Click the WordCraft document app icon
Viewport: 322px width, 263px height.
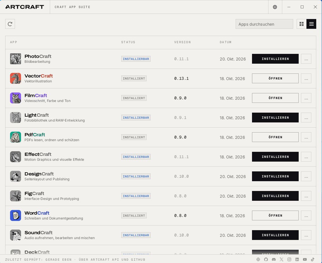pos(16,215)
